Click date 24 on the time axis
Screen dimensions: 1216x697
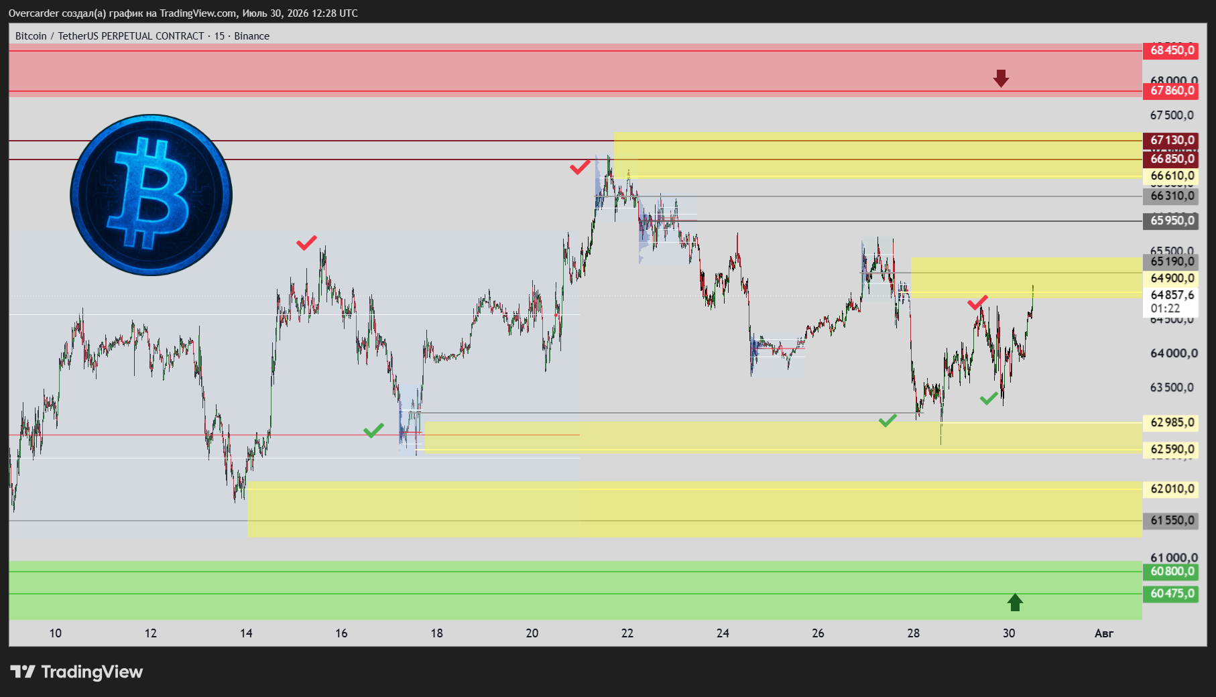tap(723, 633)
